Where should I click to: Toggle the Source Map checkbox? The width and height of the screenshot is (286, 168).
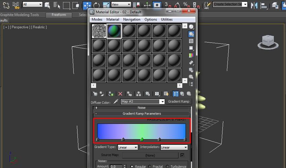coord(182,155)
